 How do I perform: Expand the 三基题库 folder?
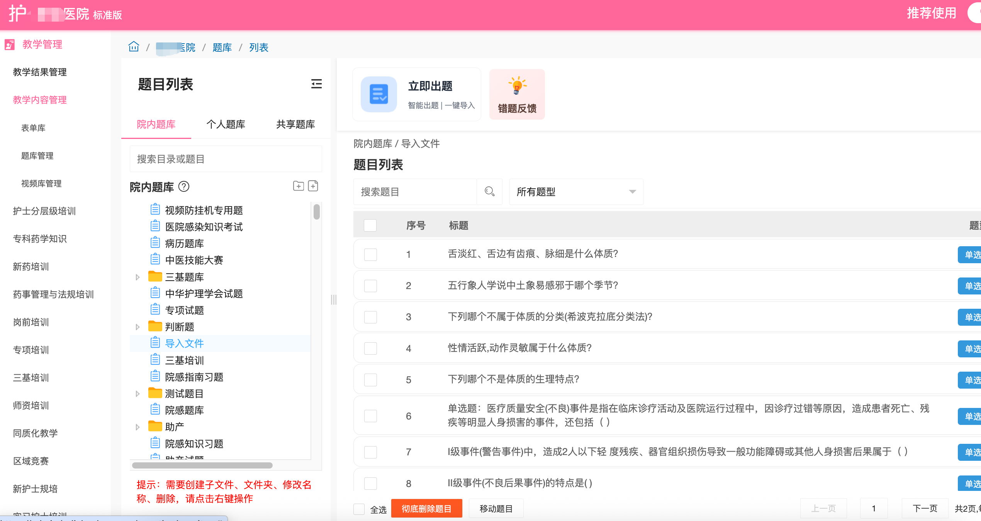(137, 277)
